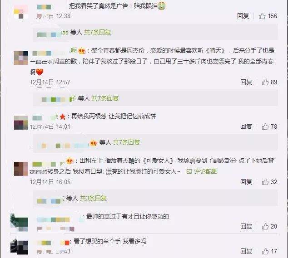Tap the thumbs-up next to 32

[x=265, y=182]
